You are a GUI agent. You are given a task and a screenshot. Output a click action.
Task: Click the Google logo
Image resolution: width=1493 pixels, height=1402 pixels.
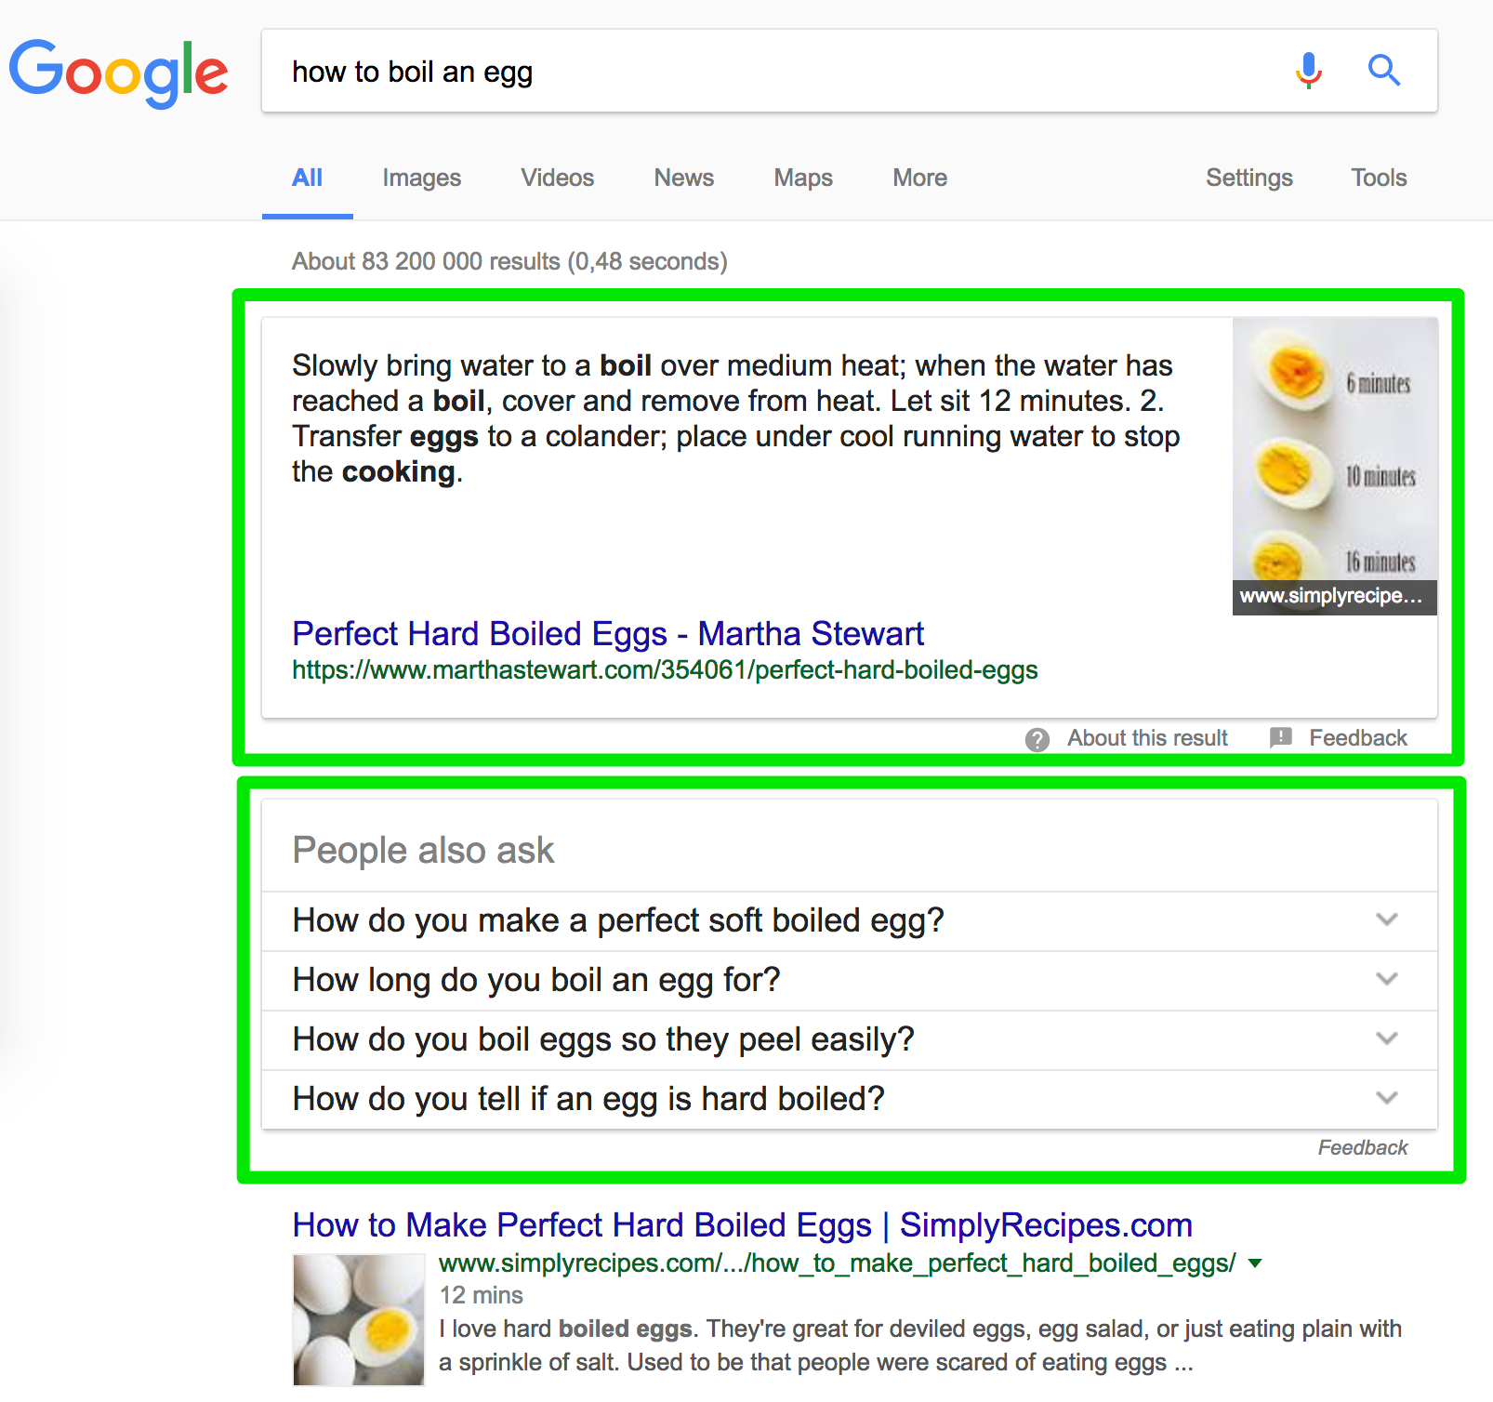point(118,73)
